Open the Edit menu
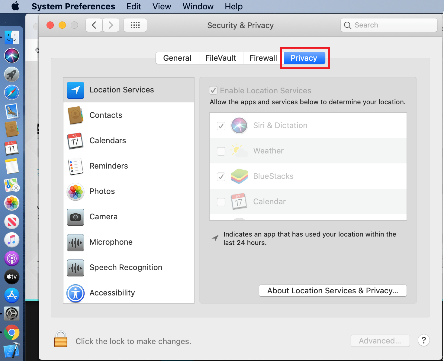 point(134,6)
